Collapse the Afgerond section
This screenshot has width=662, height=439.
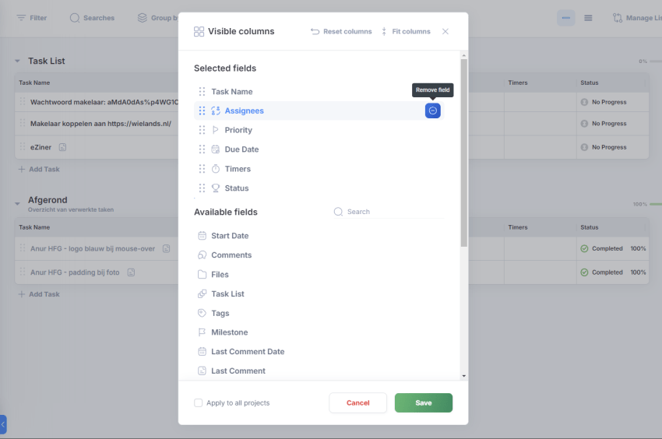(17, 203)
